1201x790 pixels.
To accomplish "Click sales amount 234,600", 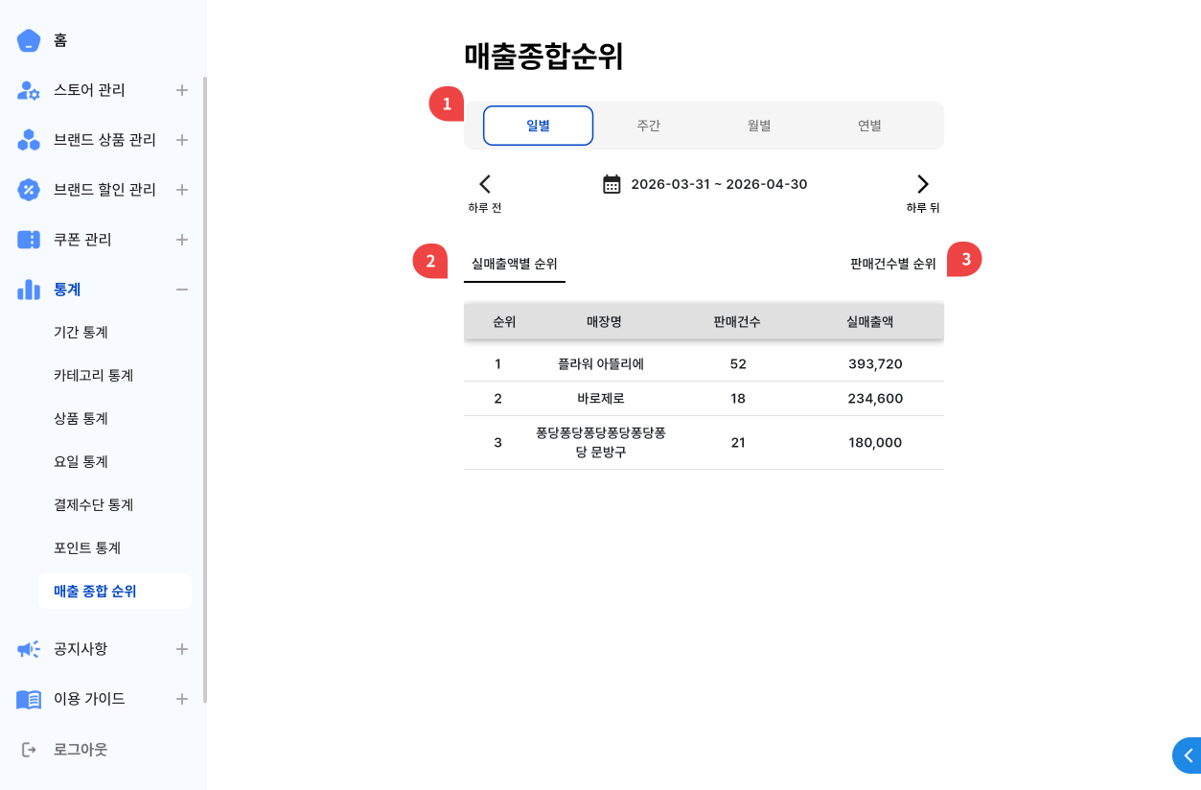I will point(875,399).
